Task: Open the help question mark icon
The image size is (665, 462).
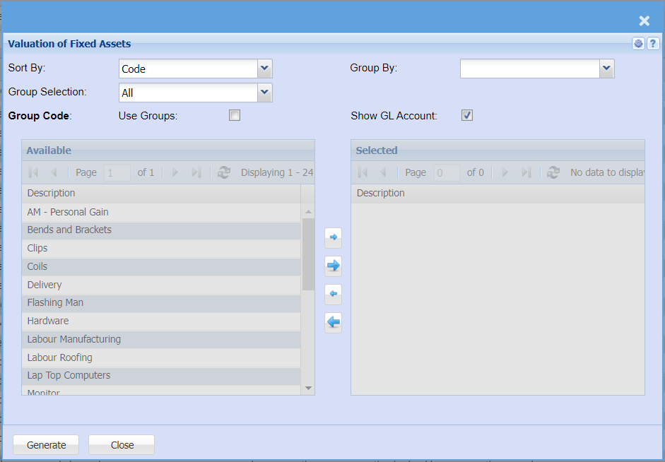Action: click(x=653, y=44)
